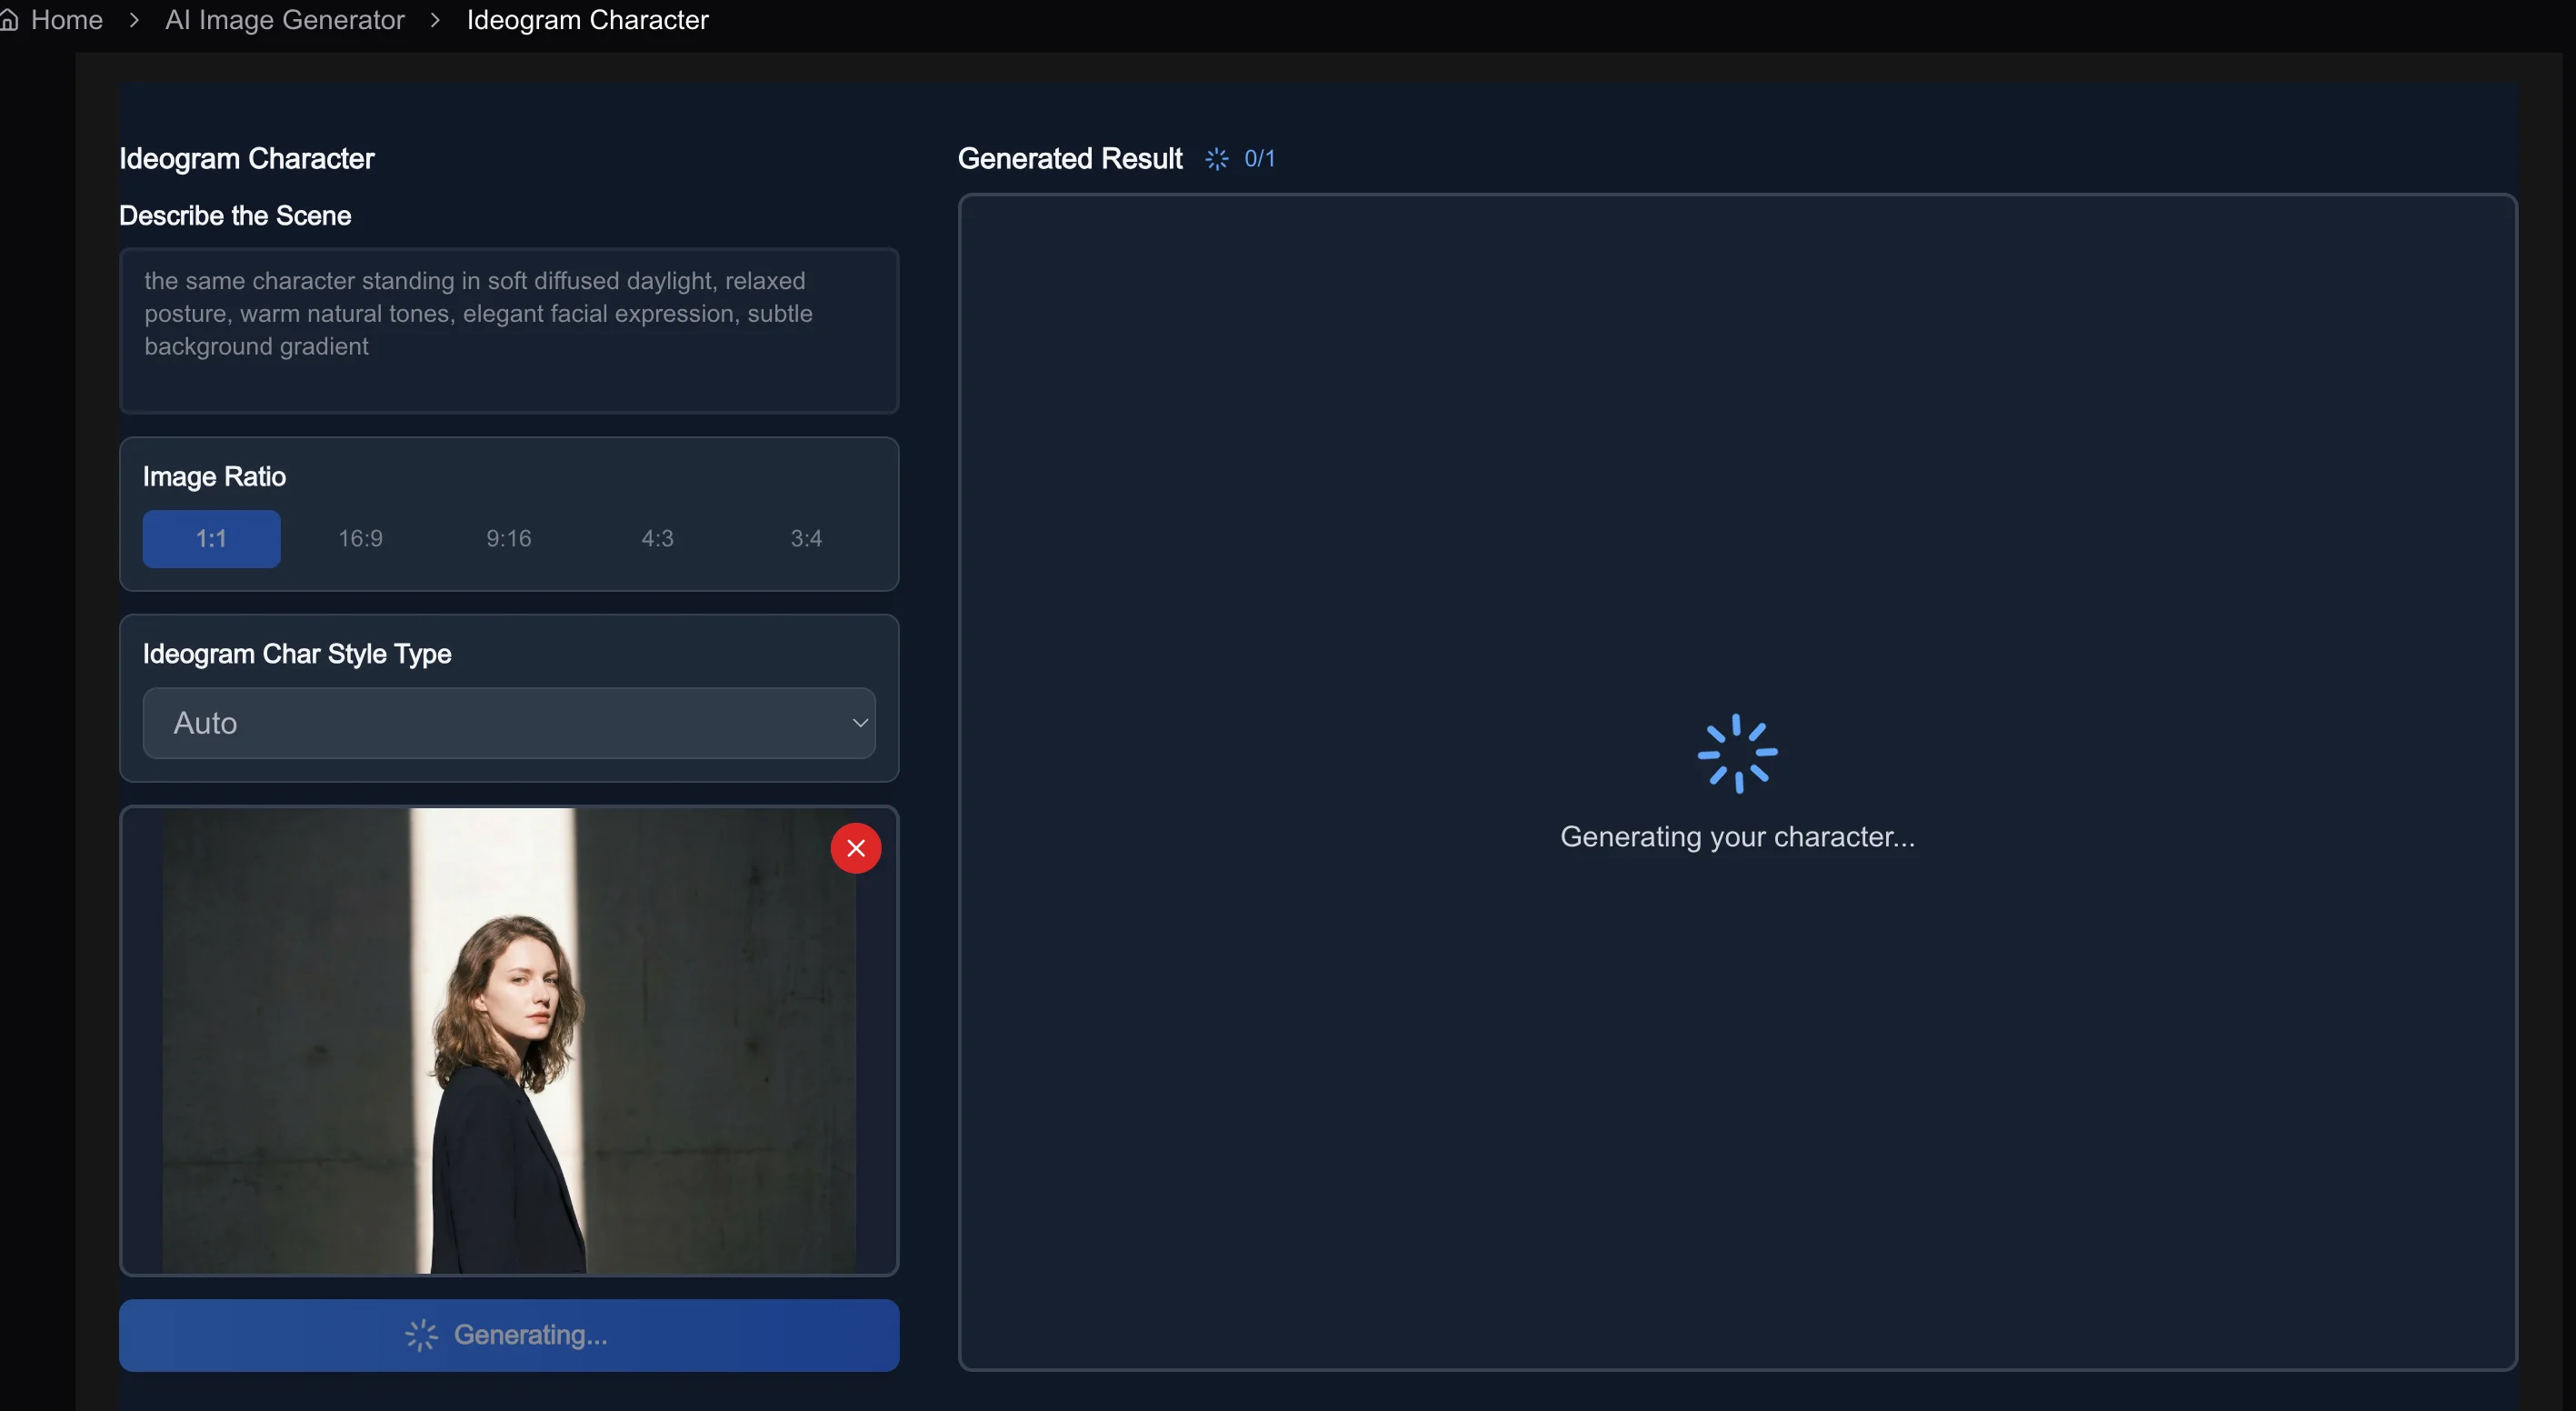Click spinner icon next to Generated Result
Screen dimensions: 2576x1411
(x=1216, y=159)
